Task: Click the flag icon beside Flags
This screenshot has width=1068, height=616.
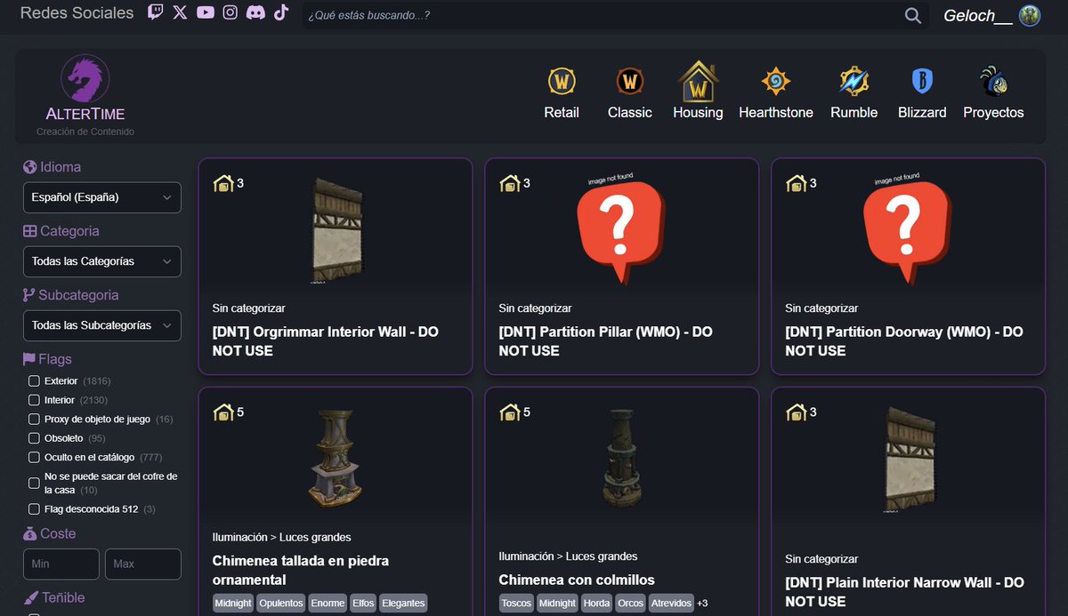Action: (29, 359)
